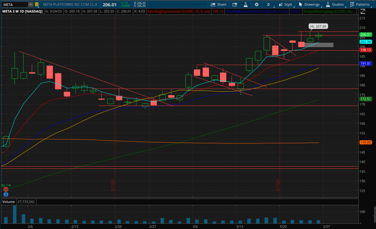This screenshot has height=229, width=376.
Task: Click the C: 206.01 close value
Action: tap(124, 11)
